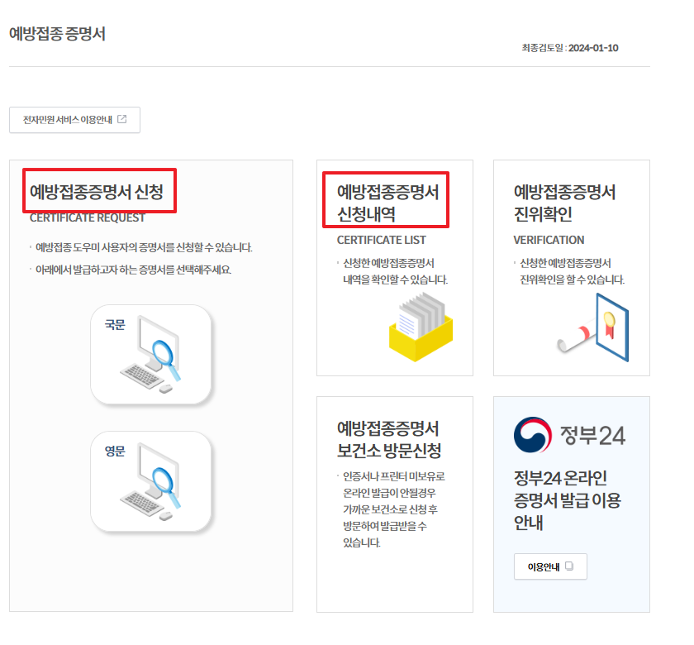Screen dimensions: 694x645
Task: Click the framed certificate verification icon
Action: (593, 327)
